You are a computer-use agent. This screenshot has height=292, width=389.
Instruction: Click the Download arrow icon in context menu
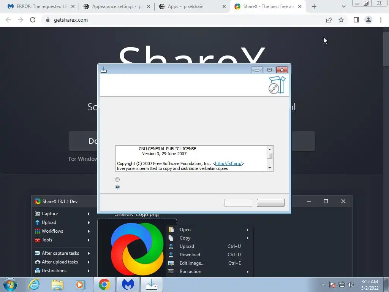coord(171,255)
